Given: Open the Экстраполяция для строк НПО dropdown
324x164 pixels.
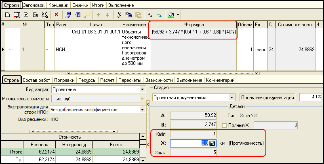Looking at the screenshot, I should click(x=142, y=110).
